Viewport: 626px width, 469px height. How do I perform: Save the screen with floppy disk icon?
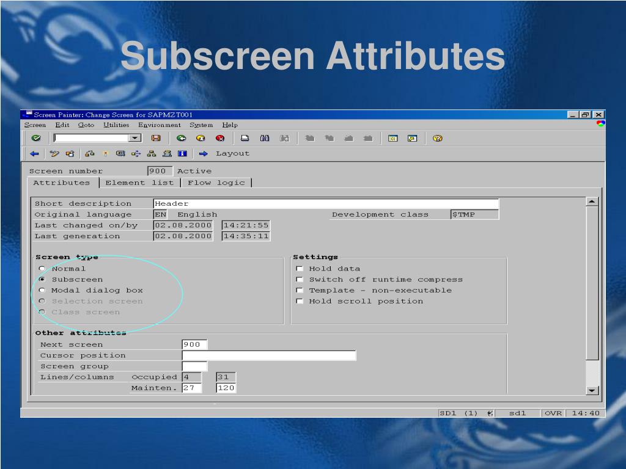pos(156,138)
